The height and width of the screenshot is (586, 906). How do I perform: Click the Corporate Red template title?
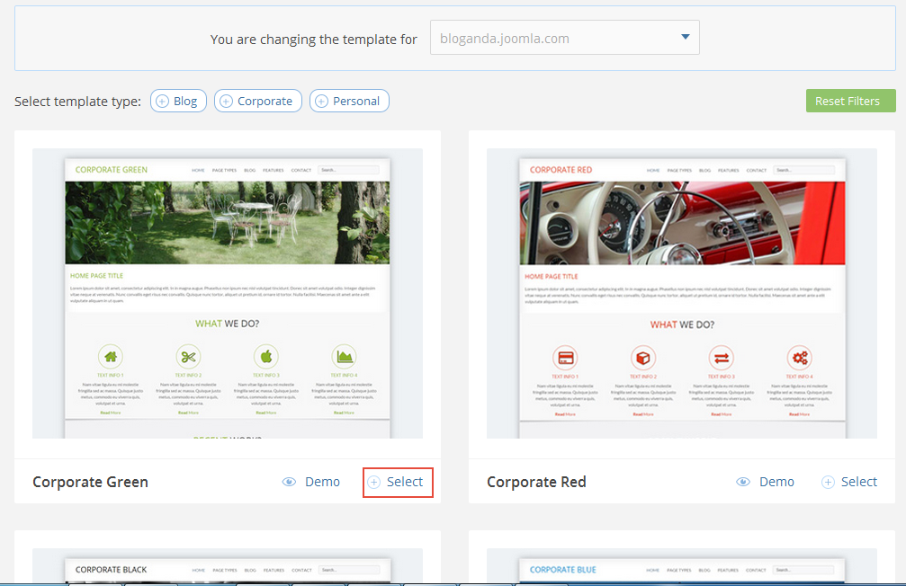click(536, 482)
